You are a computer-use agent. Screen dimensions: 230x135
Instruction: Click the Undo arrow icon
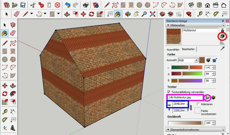[x=67, y=5]
